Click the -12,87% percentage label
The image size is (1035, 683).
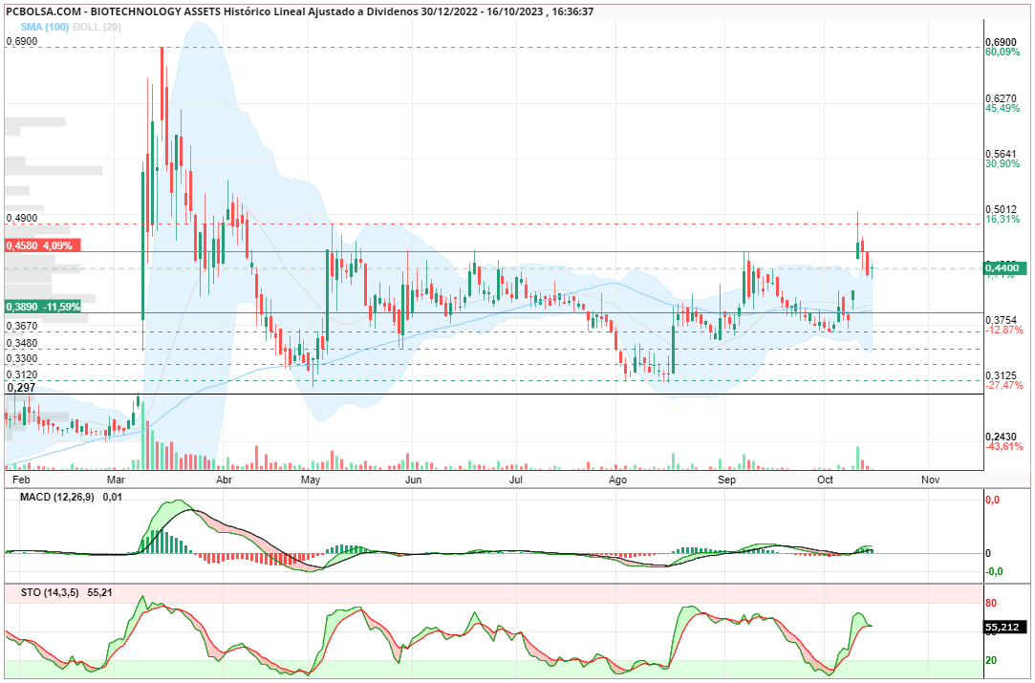pyautogui.click(x=1004, y=330)
